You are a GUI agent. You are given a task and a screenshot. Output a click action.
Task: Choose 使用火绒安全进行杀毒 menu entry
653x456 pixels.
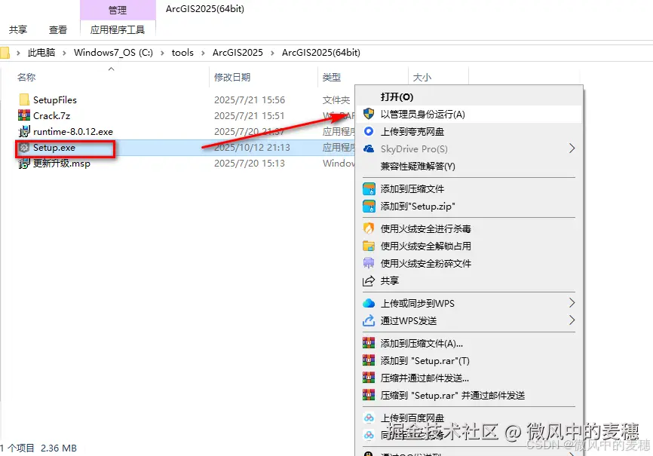click(x=425, y=228)
